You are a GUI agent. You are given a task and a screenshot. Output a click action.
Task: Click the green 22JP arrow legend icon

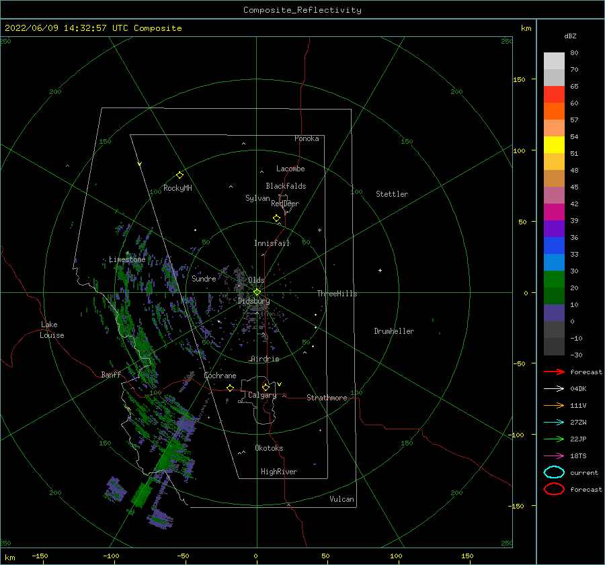point(554,439)
